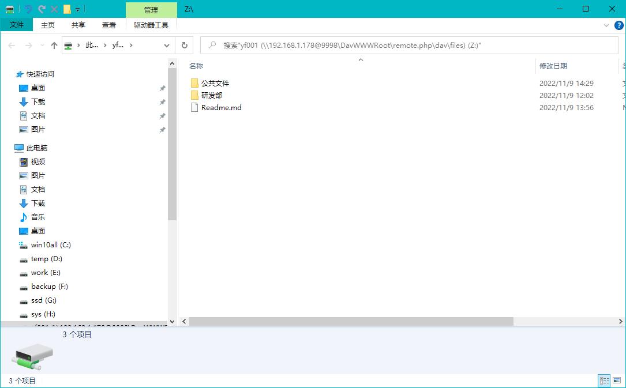Unpin 下载 from quick access

click(162, 102)
